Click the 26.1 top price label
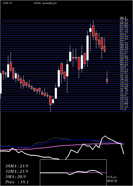133x186 pixels. [x=123, y=18]
